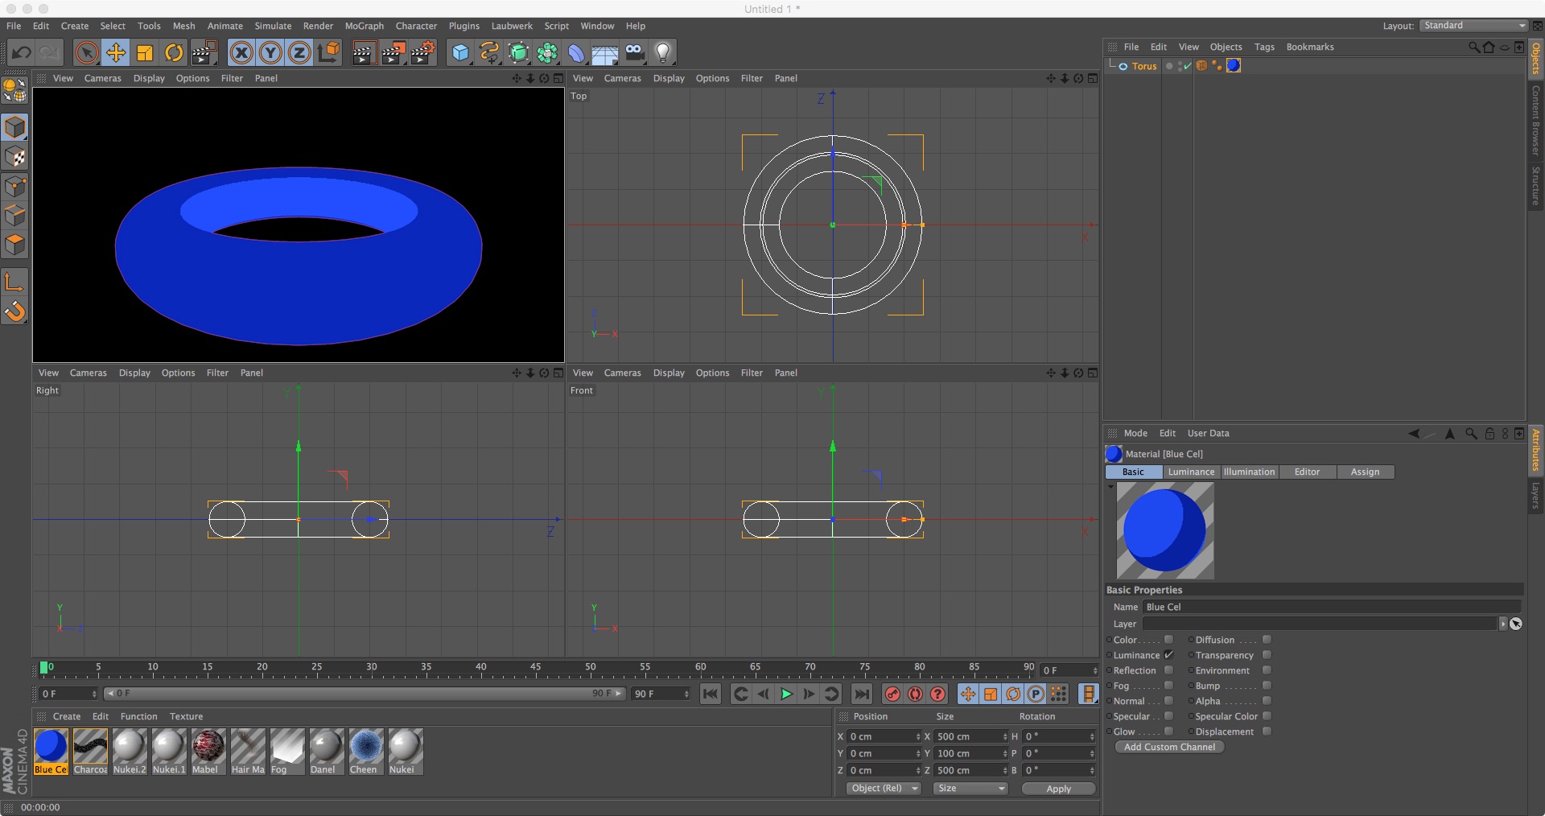1545x816 pixels.
Task: Select the Move tool
Action: click(116, 53)
